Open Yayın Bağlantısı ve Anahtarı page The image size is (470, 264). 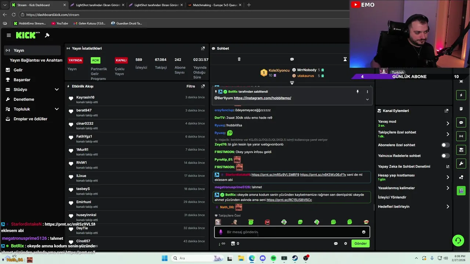36,60
